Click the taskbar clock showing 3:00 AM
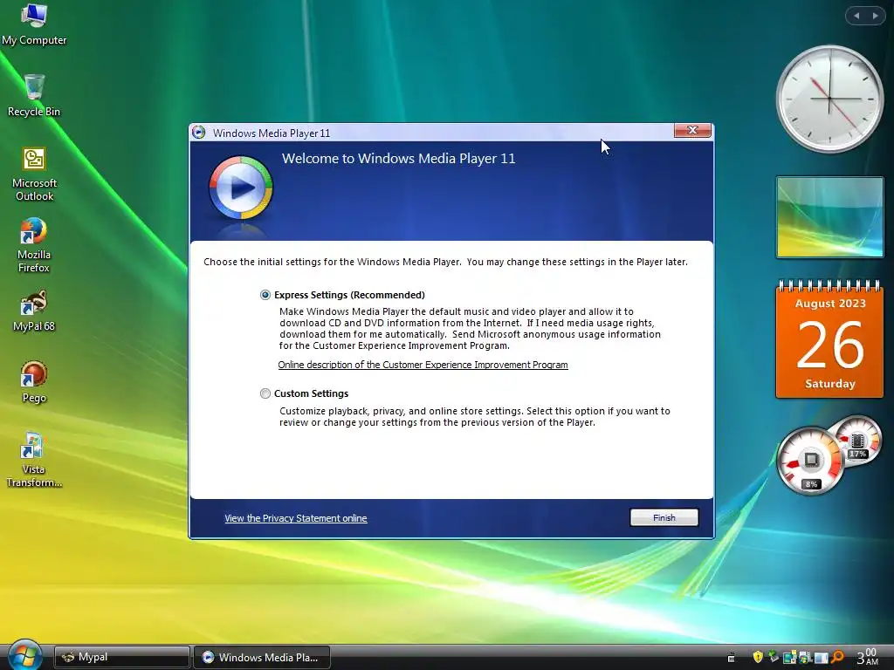The width and height of the screenshot is (894, 670). 867,657
